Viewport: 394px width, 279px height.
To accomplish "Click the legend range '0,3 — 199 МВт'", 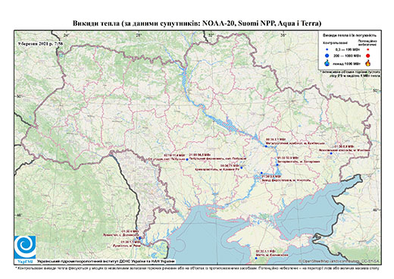I will [348, 49].
